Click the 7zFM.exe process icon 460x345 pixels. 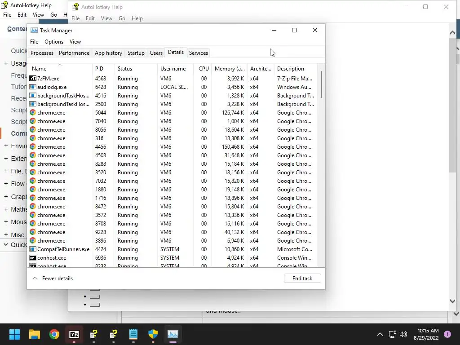click(32, 78)
